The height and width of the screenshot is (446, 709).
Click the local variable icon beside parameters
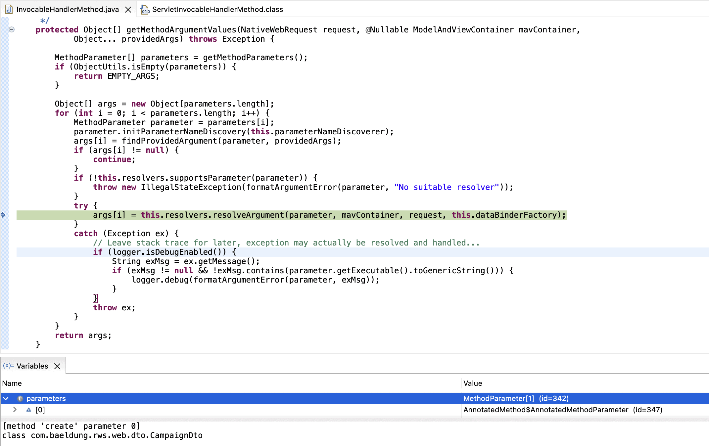point(20,398)
